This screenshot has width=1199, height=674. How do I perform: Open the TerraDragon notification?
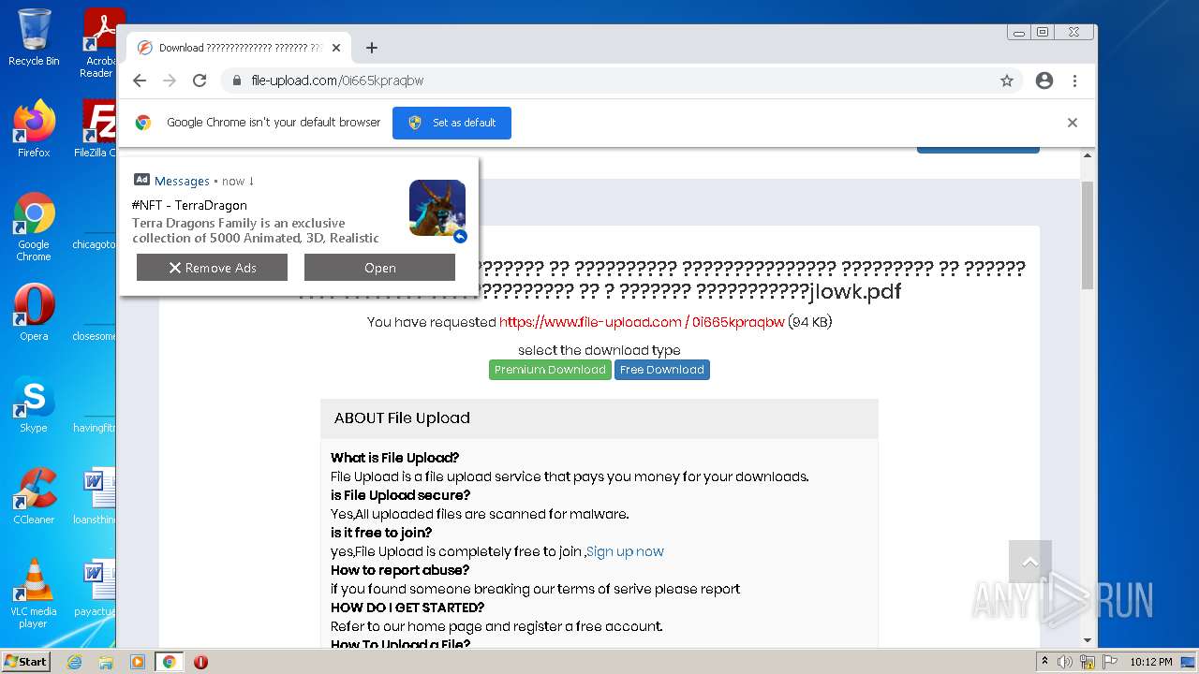[x=379, y=268]
